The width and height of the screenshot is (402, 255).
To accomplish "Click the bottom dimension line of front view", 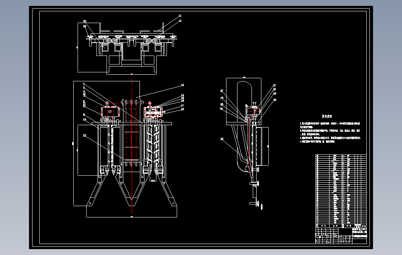I will [x=132, y=217].
